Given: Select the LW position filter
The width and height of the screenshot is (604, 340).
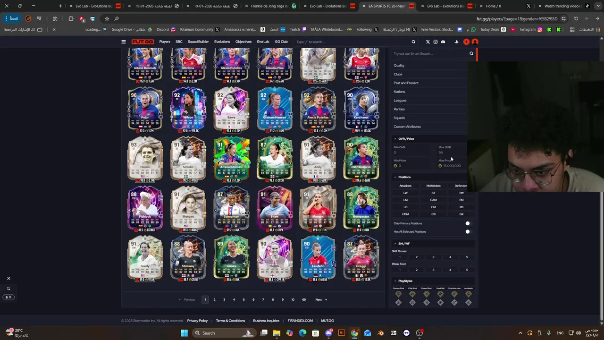Looking at the screenshot, I should pos(405,193).
